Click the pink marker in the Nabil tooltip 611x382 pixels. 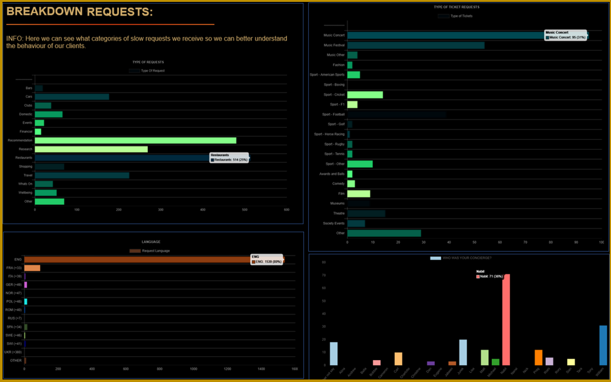tap(477, 275)
